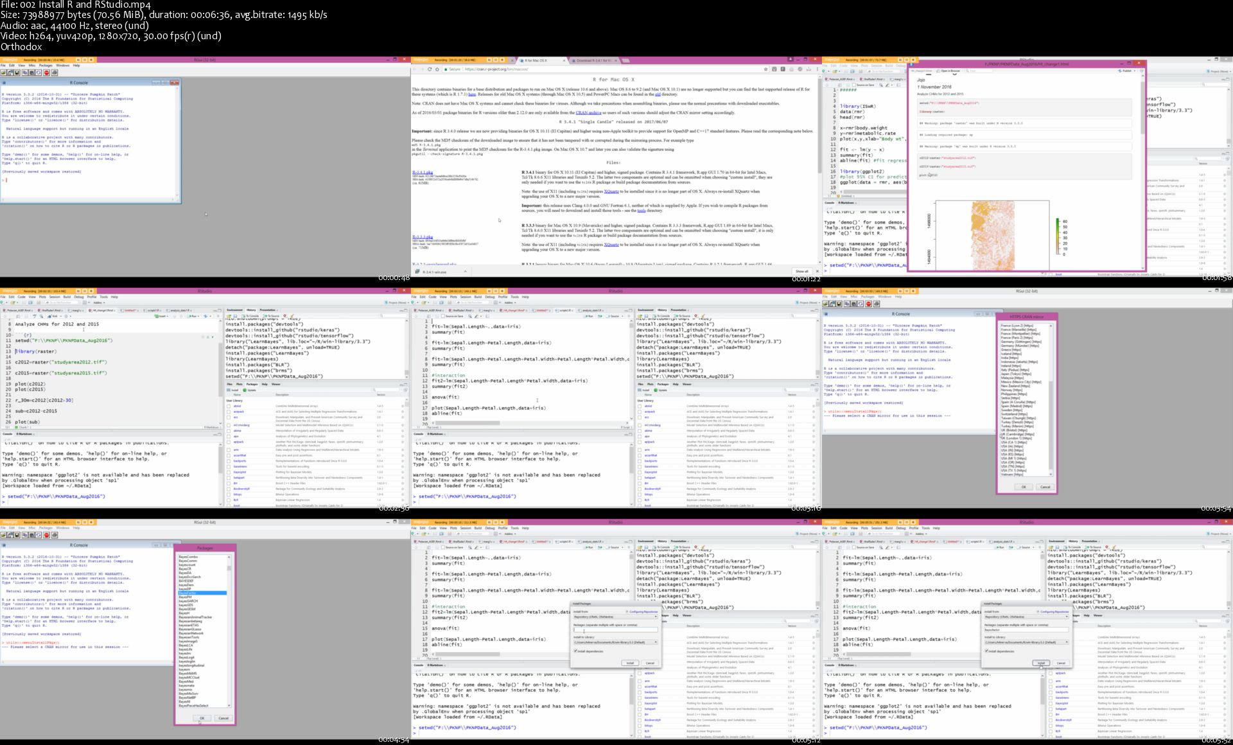Click the R-3.4.1.pkg download link in the browser frame
This screenshot has height=745, width=1233.
click(x=423, y=172)
